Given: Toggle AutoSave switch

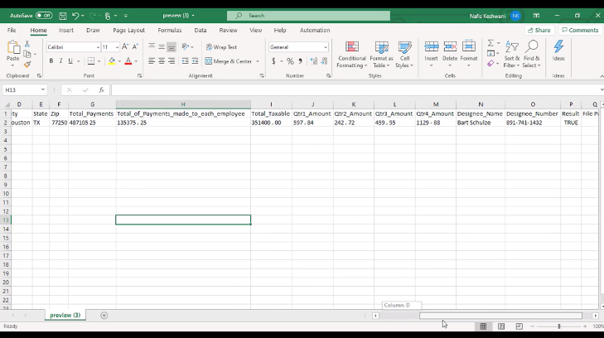Looking at the screenshot, I should coord(43,15).
